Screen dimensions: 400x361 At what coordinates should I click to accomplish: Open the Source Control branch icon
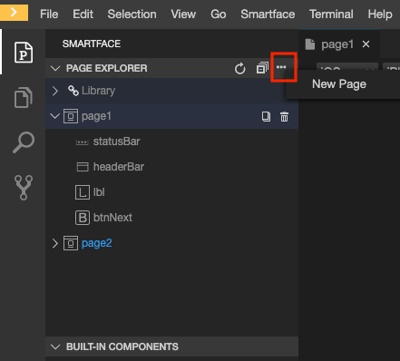click(24, 188)
